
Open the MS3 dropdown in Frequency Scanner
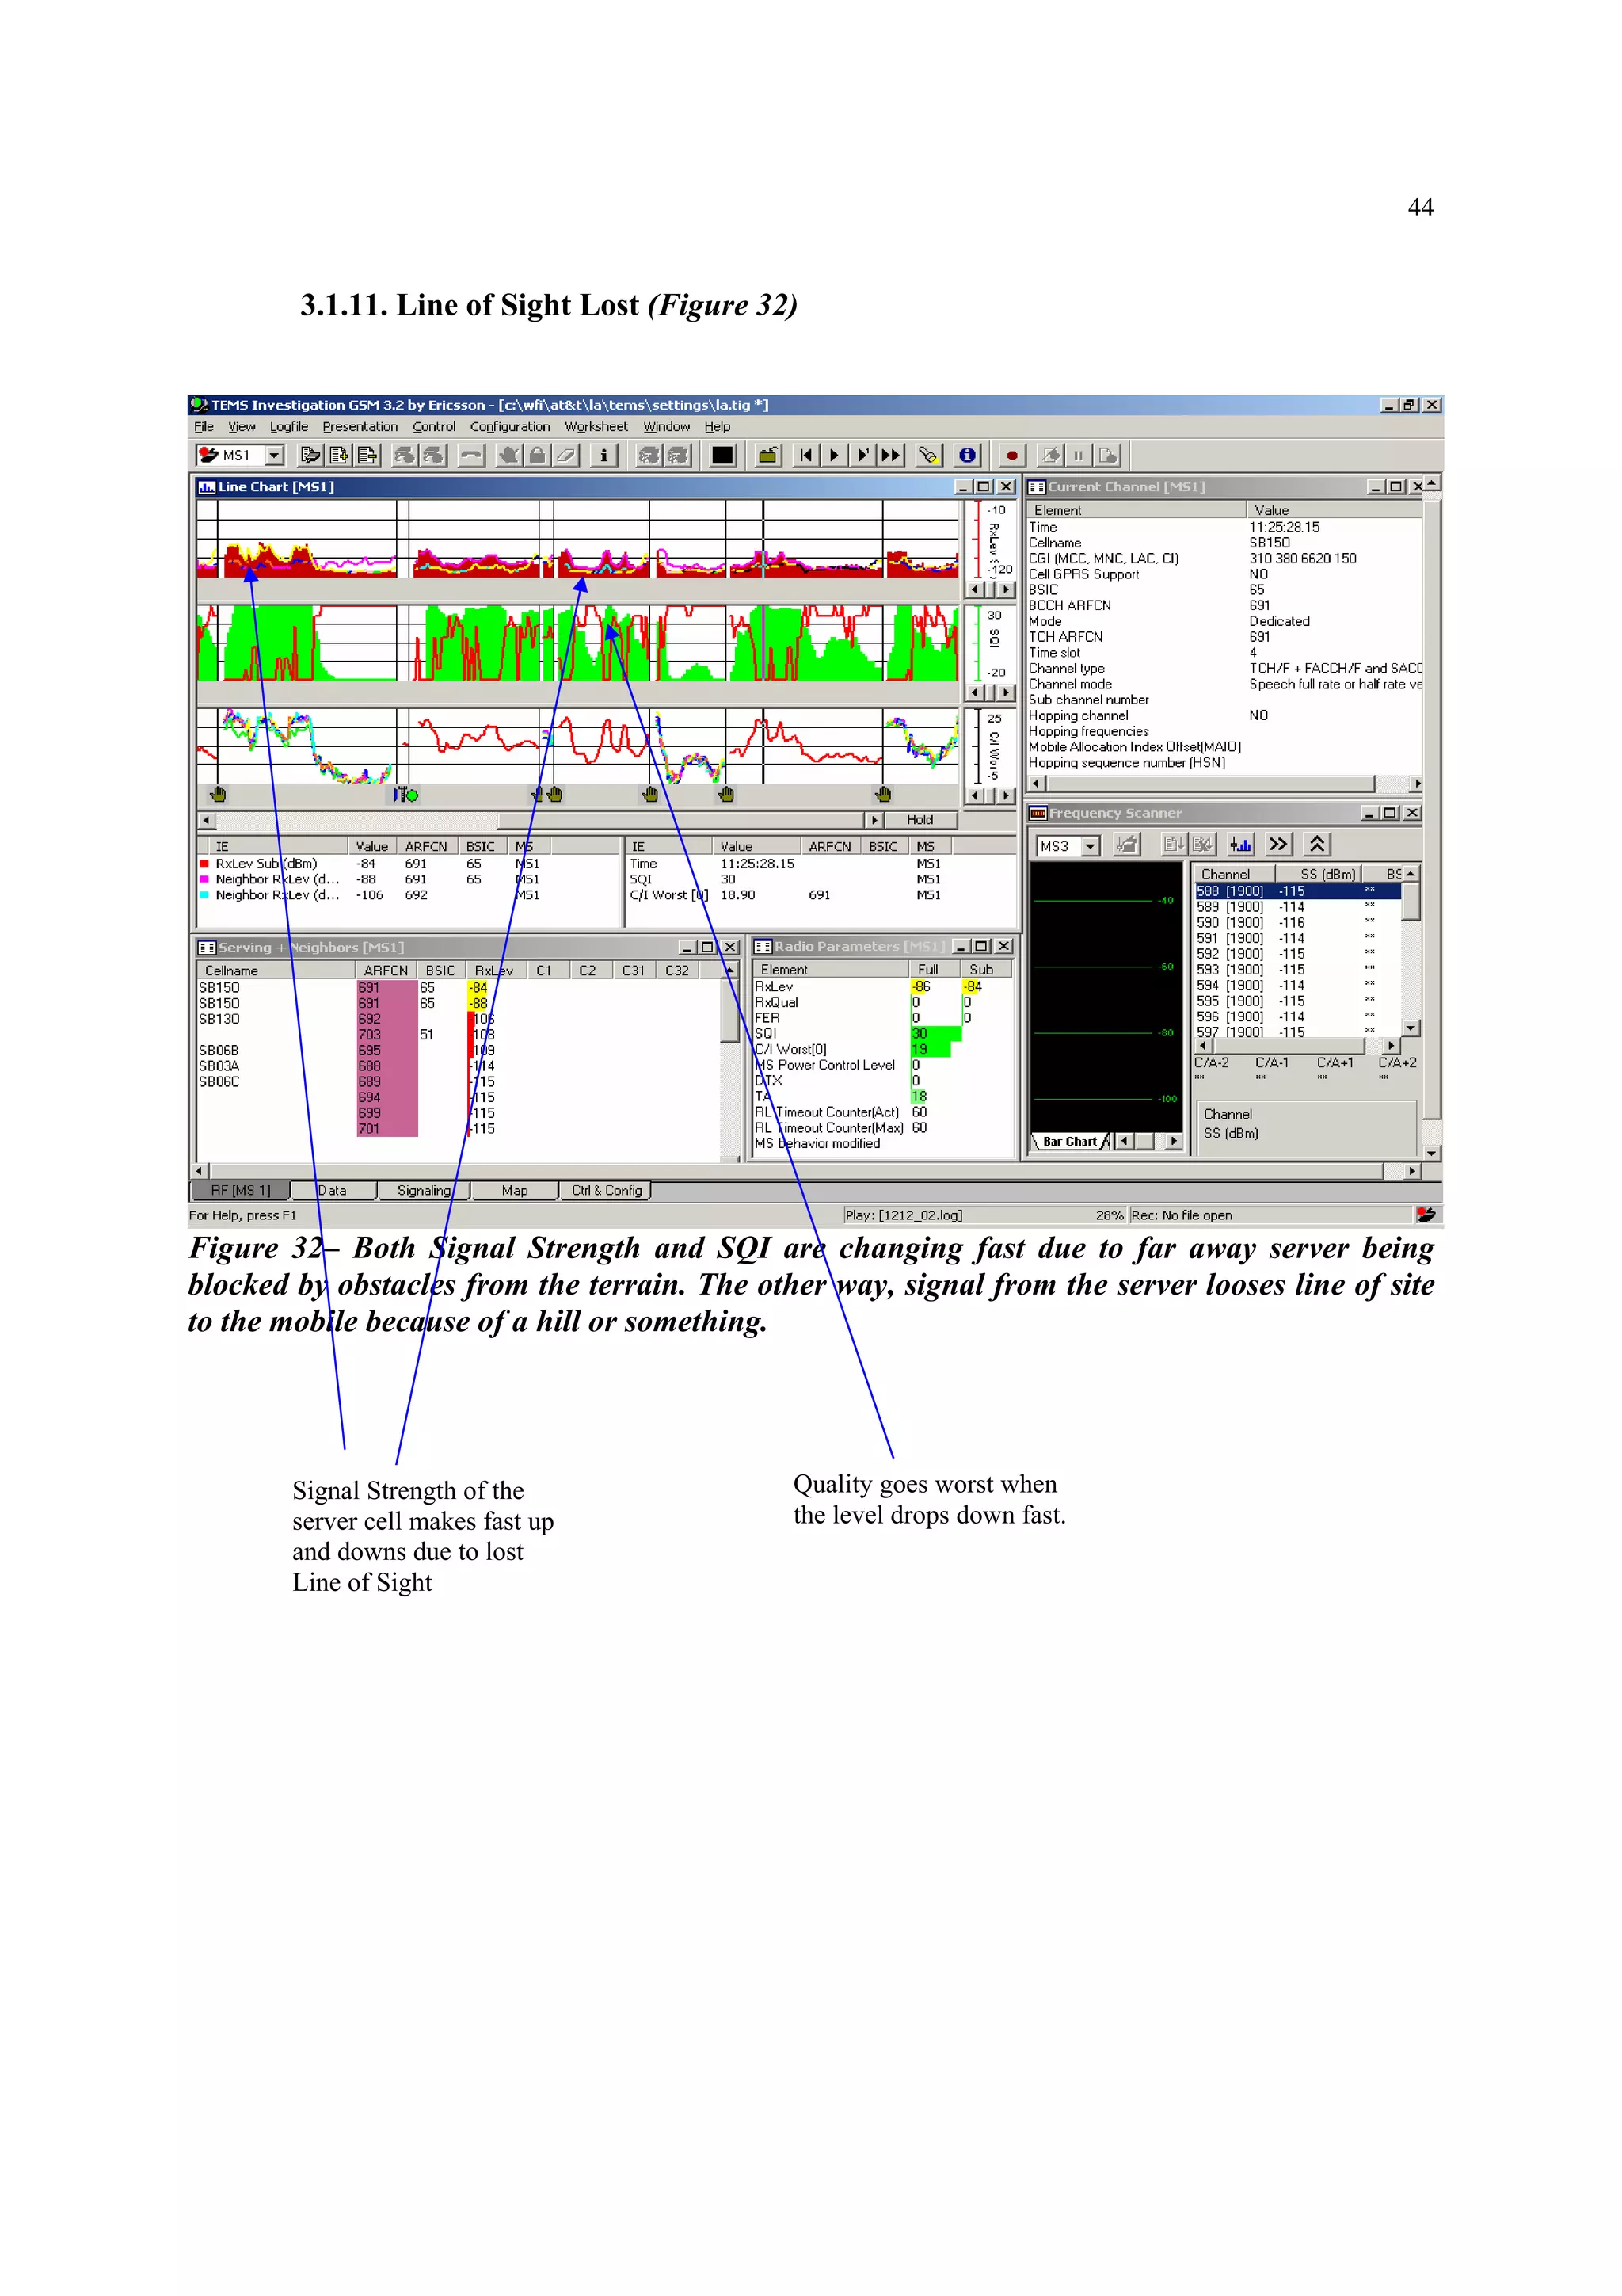(x=1091, y=846)
